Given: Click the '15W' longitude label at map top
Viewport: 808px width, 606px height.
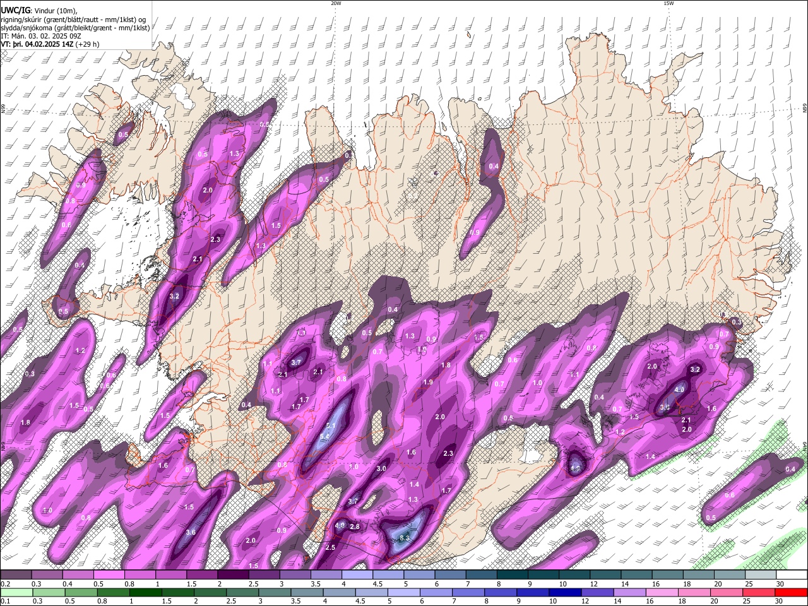Looking at the screenshot, I should tap(668, 3).
